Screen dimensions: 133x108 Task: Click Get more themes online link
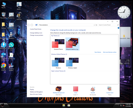(110, 52)
